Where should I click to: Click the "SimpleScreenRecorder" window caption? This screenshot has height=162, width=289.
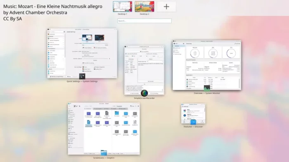click(x=144, y=98)
